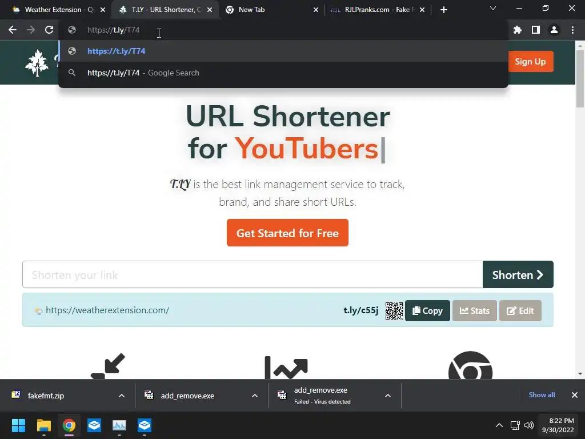Click the fakefmt.zip file icon
The height and width of the screenshot is (439, 585).
[16, 394]
